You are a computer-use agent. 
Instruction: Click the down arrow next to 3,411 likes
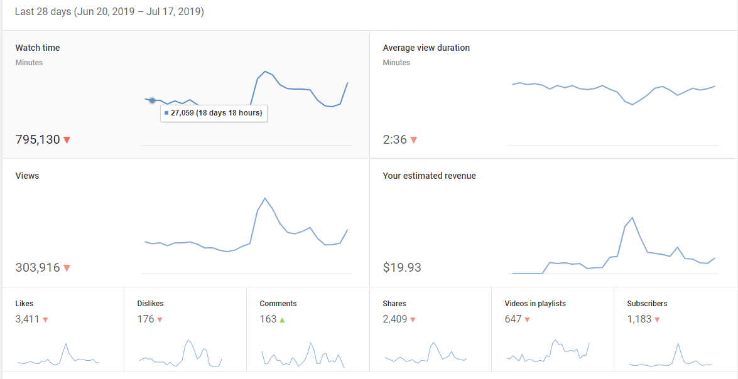[45, 319]
